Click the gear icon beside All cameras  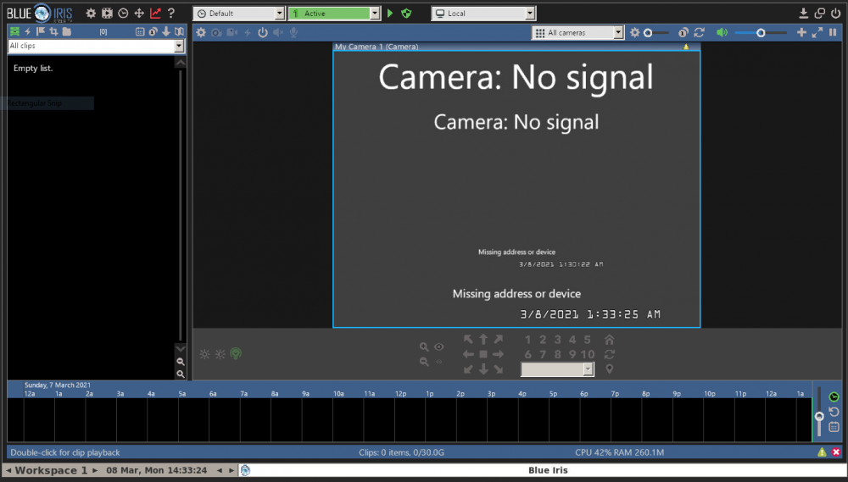[635, 33]
